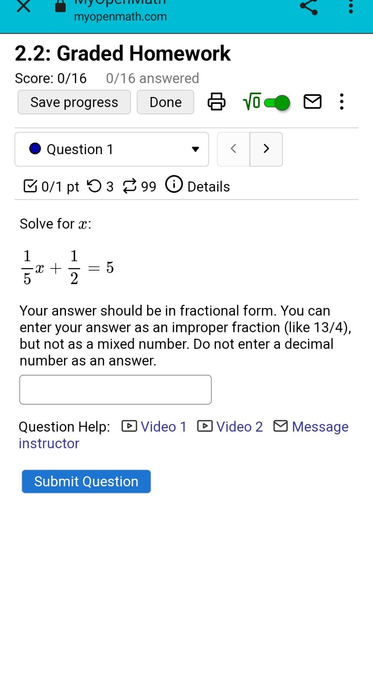The image size is (373, 690).
Task: Click the Video 2 play icon
Action: point(204,426)
